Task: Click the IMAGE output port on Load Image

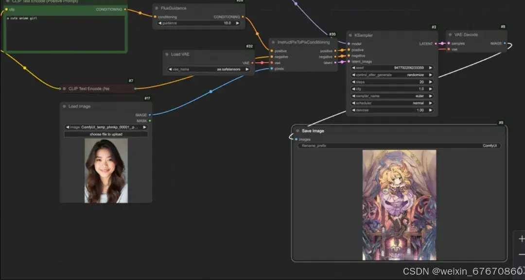Action: tap(150, 115)
